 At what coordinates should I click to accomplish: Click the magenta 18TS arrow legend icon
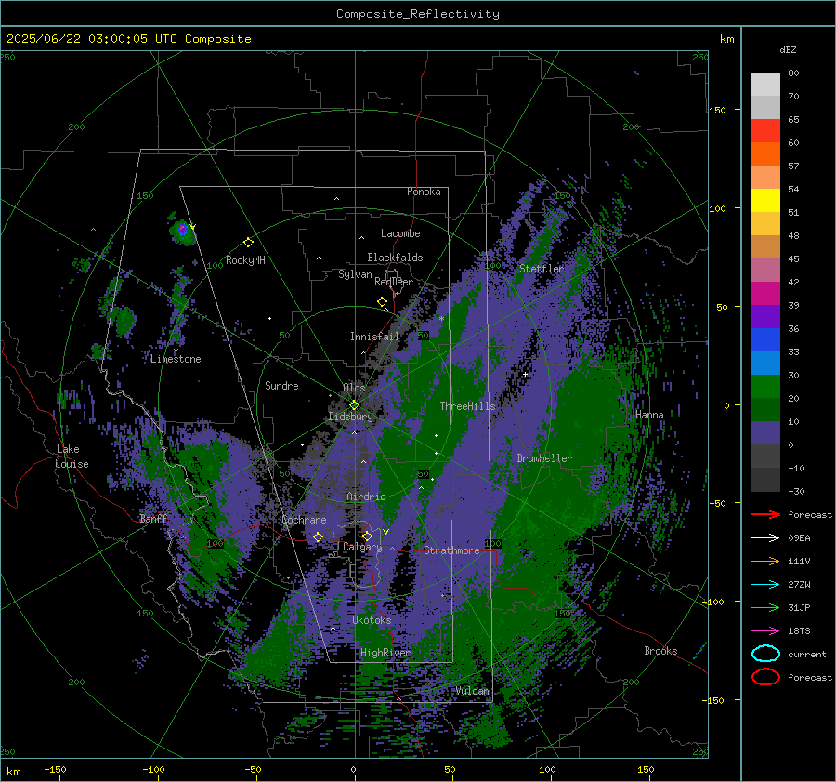(x=765, y=631)
